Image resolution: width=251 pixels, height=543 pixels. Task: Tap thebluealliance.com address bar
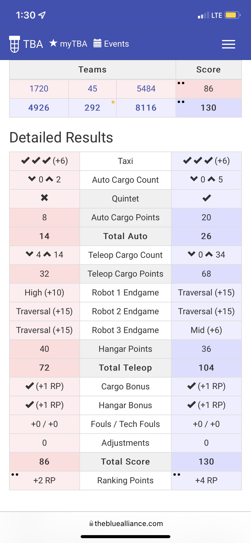[125, 523]
